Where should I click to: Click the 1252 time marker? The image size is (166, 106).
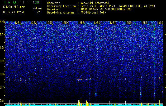[x=34, y=23]
